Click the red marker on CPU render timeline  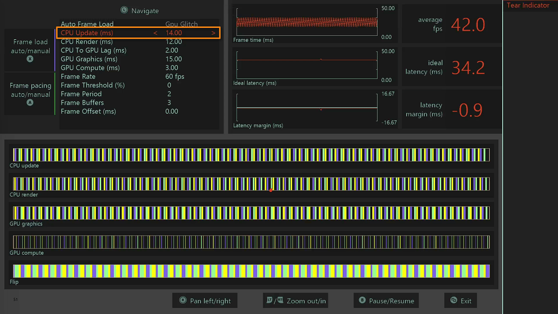(x=271, y=190)
